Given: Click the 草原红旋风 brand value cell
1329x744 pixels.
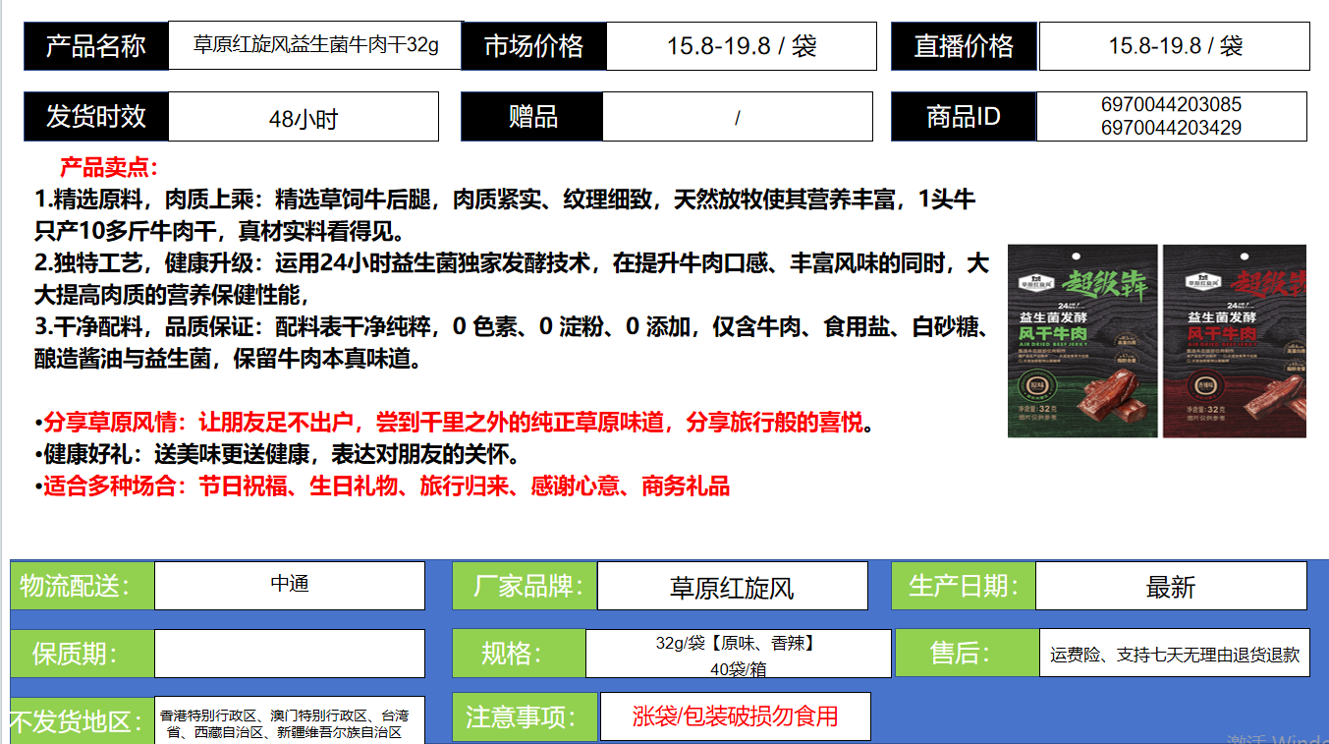Looking at the screenshot, I should click(x=732, y=587).
